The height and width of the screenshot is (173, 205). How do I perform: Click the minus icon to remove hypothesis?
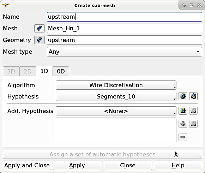(183, 137)
